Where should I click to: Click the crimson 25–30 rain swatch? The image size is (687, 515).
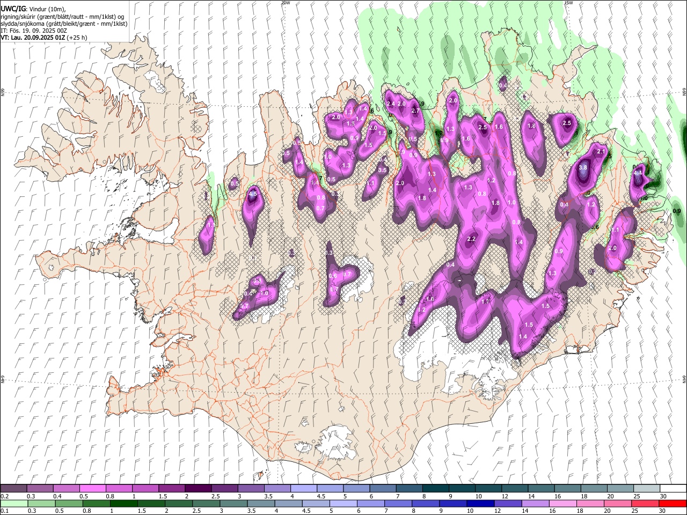[646, 503]
